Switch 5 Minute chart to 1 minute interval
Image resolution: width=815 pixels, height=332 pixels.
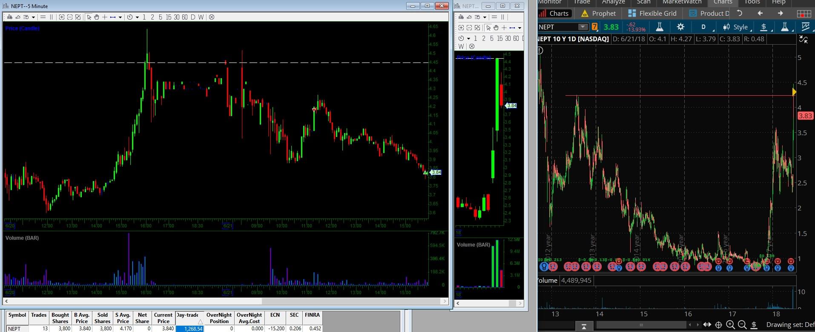144,17
